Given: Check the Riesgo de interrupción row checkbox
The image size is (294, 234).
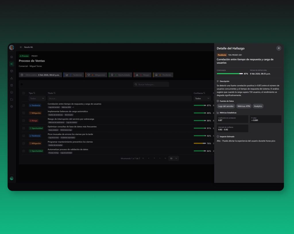Looking at the screenshot, I should click(x=24, y=120).
